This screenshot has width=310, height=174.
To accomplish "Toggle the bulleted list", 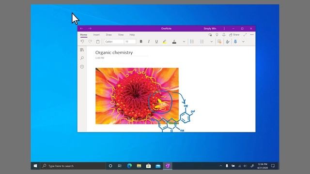I will coord(192,42).
